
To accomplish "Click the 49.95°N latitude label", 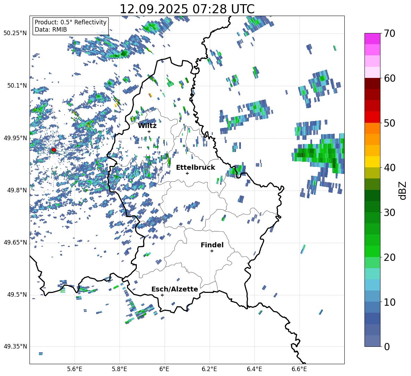I will click(x=15, y=138).
